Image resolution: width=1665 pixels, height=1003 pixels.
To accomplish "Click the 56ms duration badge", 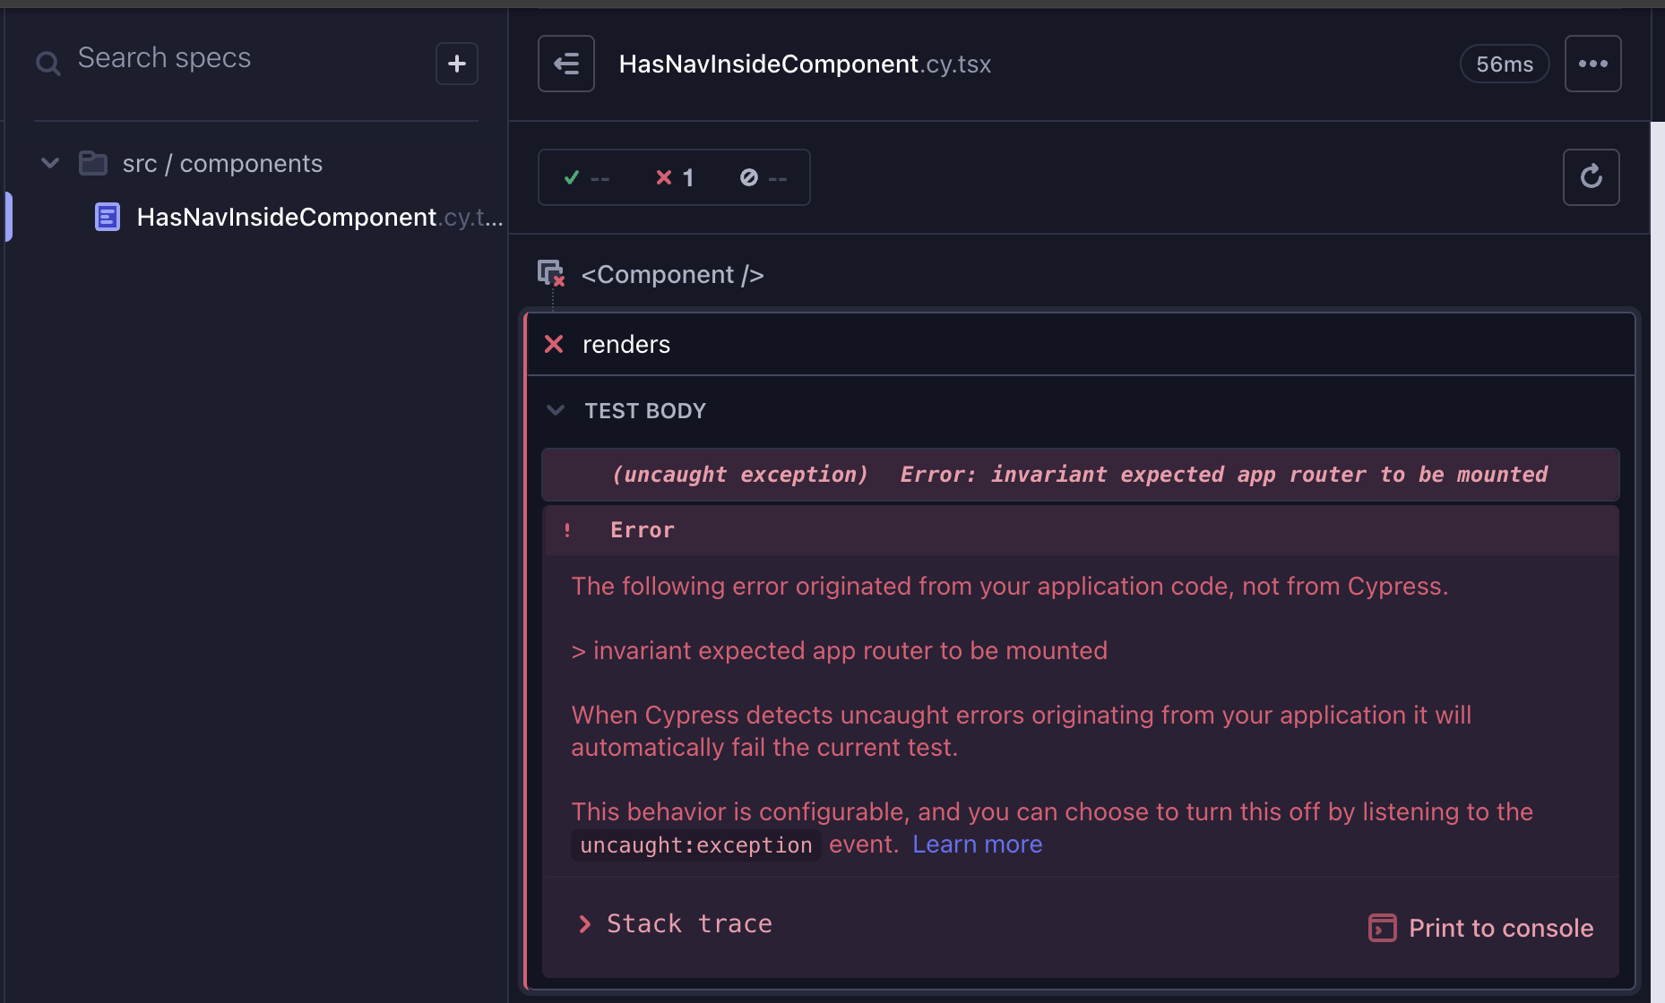I will (x=1505, y=64).
